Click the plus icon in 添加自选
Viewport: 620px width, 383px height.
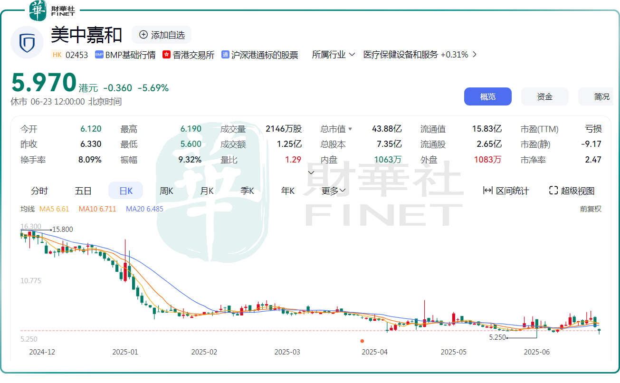tap(143, 35)
